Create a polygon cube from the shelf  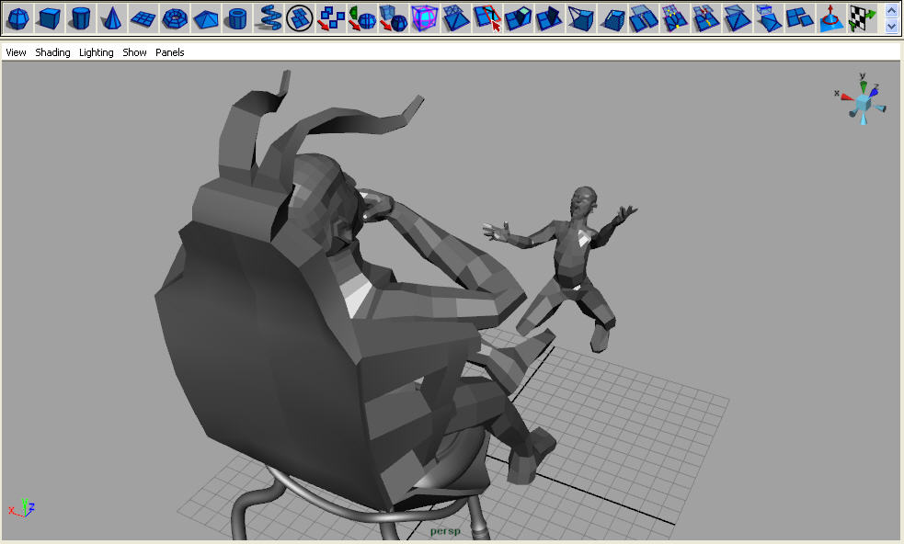click(x=49, y=18)
